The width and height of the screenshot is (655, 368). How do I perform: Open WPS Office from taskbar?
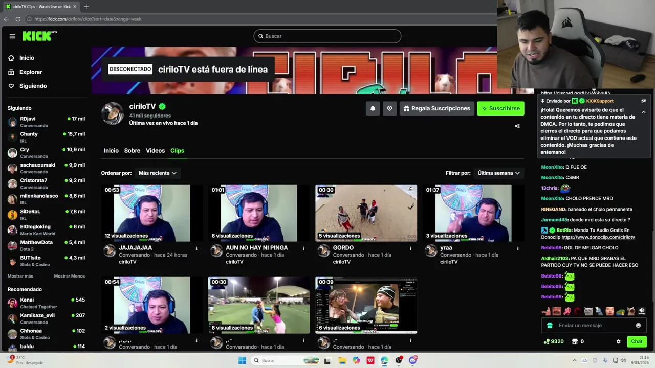tap(370, 360)
